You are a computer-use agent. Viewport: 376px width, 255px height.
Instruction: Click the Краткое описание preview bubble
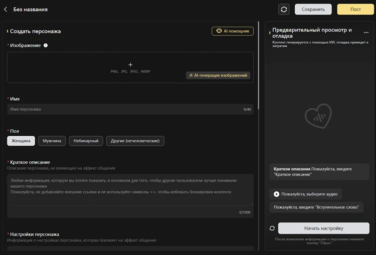point(319,172)
